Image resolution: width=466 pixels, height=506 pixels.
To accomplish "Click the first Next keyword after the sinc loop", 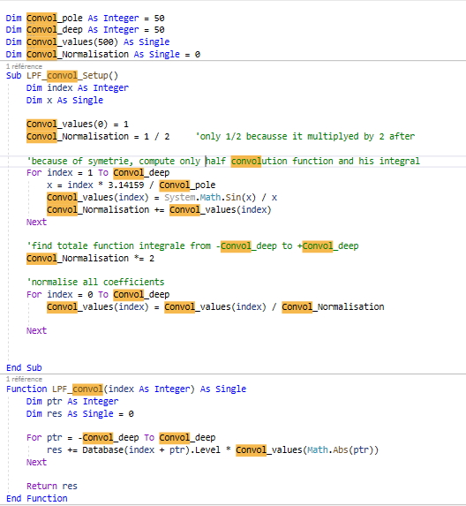I will tap(36, 222).
